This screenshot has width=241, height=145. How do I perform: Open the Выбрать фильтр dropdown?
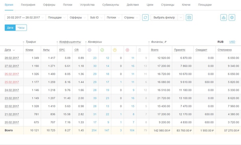164,17
